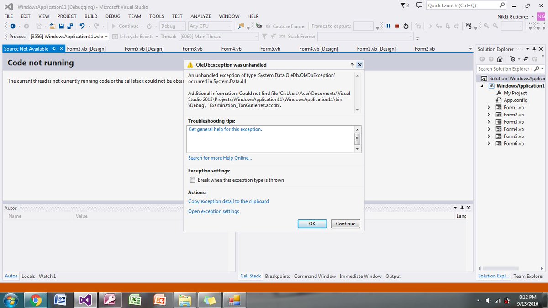Open the Process dropdown
The width and height of the screenshot is (548, 308).
(x=106, y=37)
